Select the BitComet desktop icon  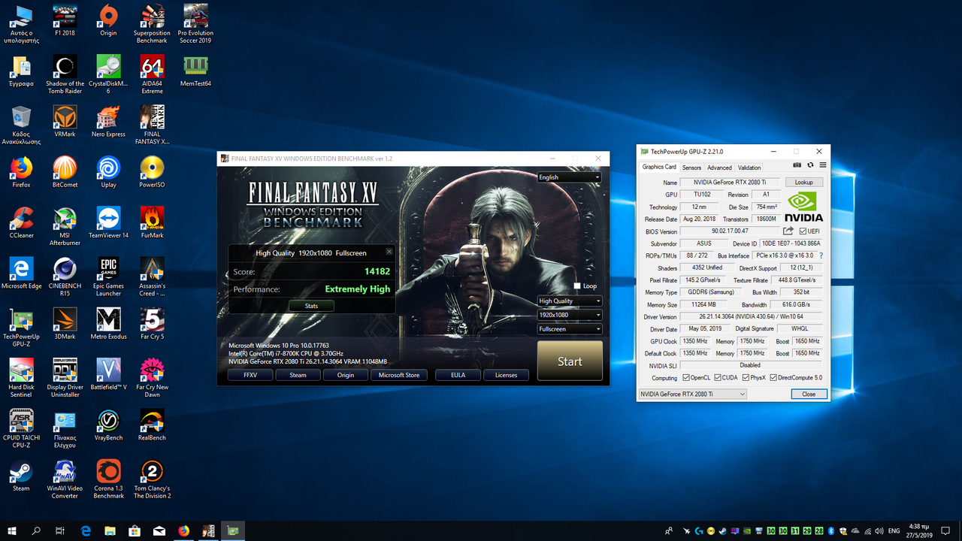tap(65, 172)
